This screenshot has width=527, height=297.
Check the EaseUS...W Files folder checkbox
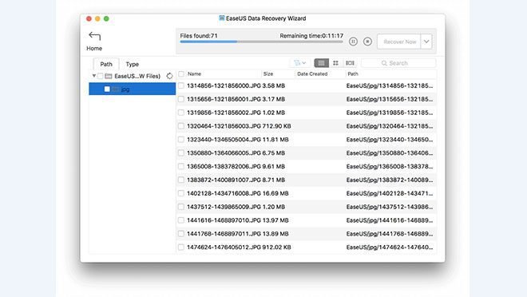coord(100,77)
